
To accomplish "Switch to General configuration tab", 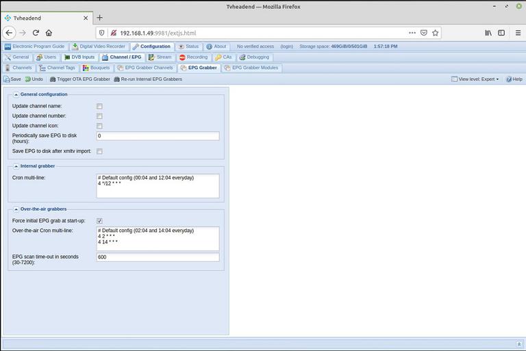I will (17, 57).
